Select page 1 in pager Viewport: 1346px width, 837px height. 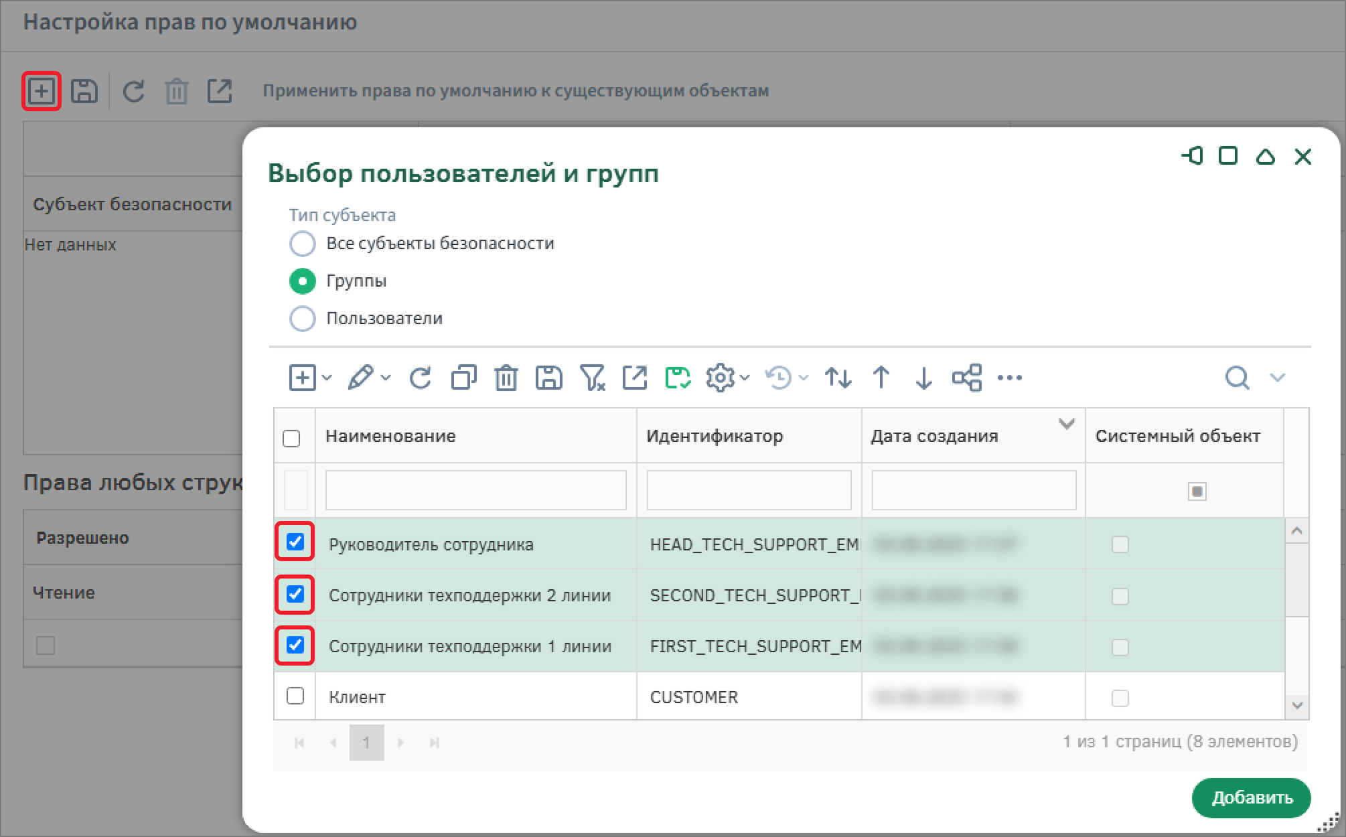pyautogui.click(x=366, y=743)
